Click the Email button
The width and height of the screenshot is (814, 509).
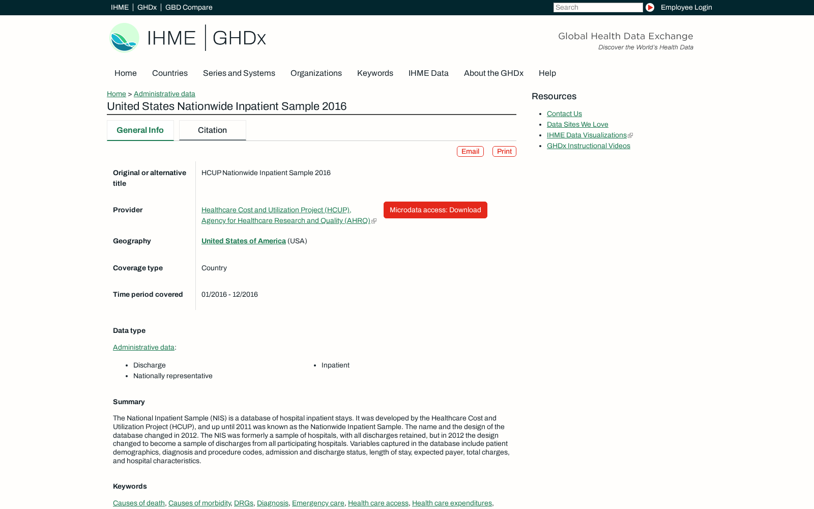(470, 151)
